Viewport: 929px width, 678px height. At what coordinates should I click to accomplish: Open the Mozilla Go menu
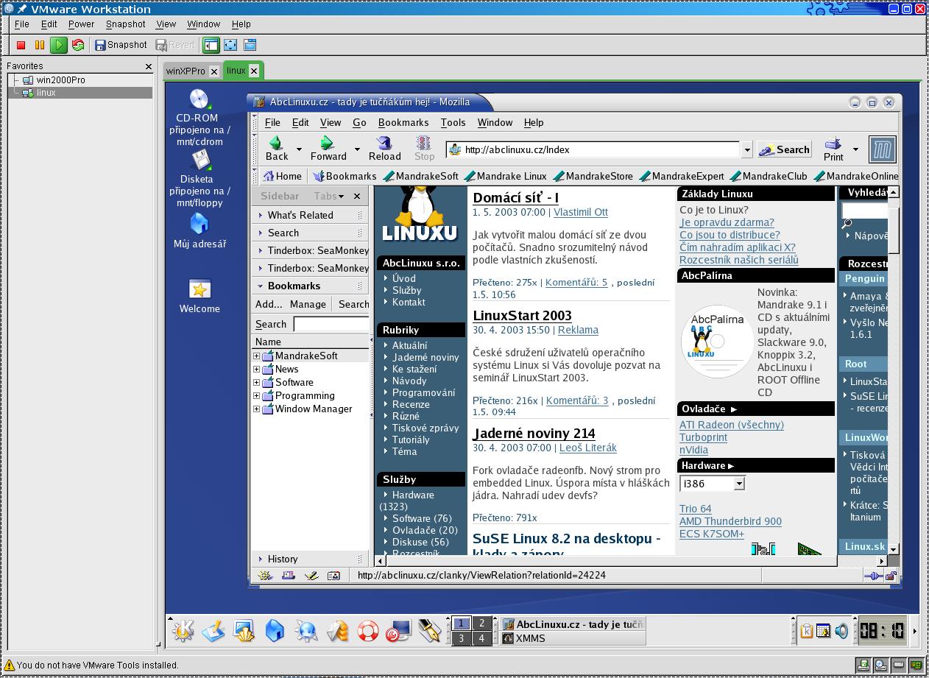point(359,123)
